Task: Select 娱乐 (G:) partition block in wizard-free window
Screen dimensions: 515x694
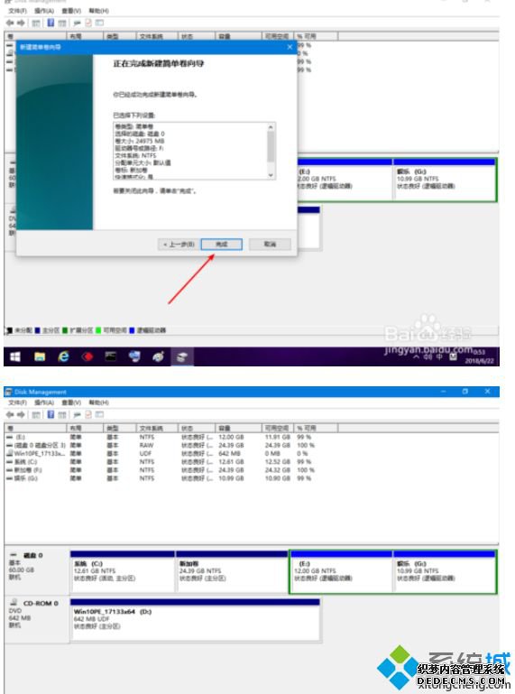Action: (x=445, y=571)
